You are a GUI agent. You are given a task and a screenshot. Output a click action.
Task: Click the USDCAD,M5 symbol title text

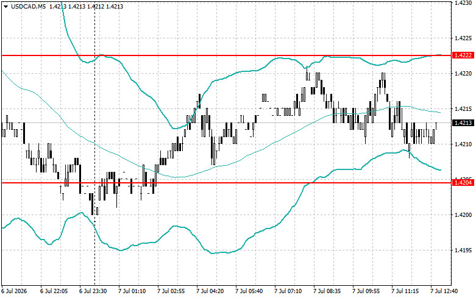click(x=28, y=6)
